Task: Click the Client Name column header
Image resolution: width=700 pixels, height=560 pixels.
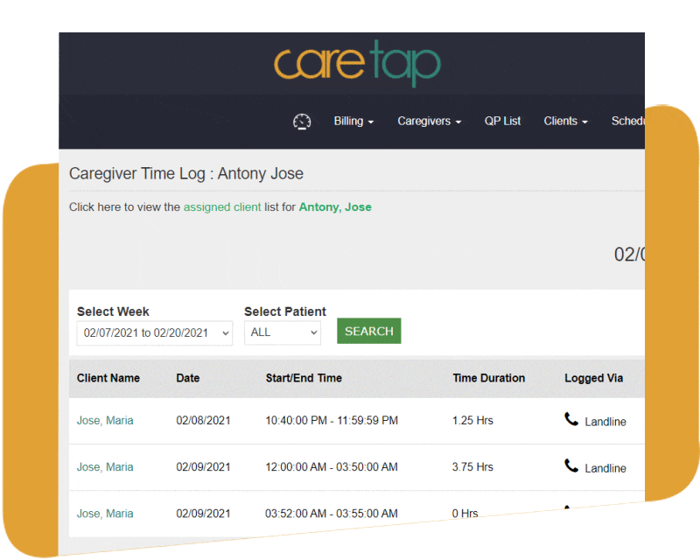Action: (108, 379)
